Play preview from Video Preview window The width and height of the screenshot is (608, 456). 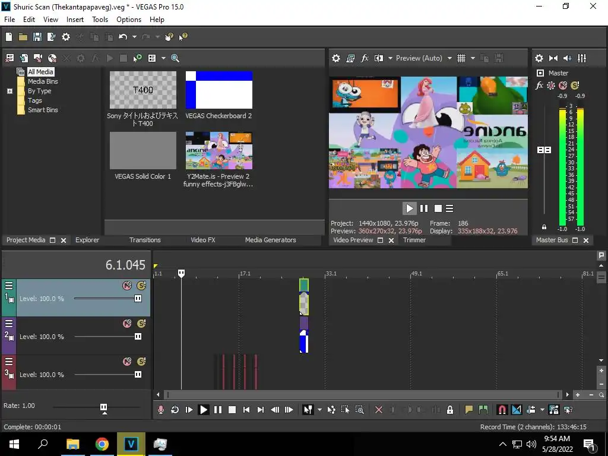click(x=410, y=208)
